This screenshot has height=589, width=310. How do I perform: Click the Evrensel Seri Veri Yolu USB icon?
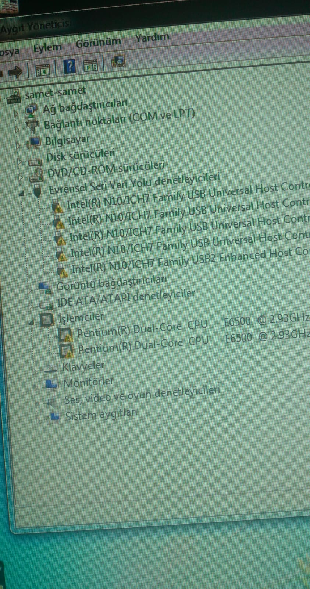pyautogui.click(x=38, y=190)
